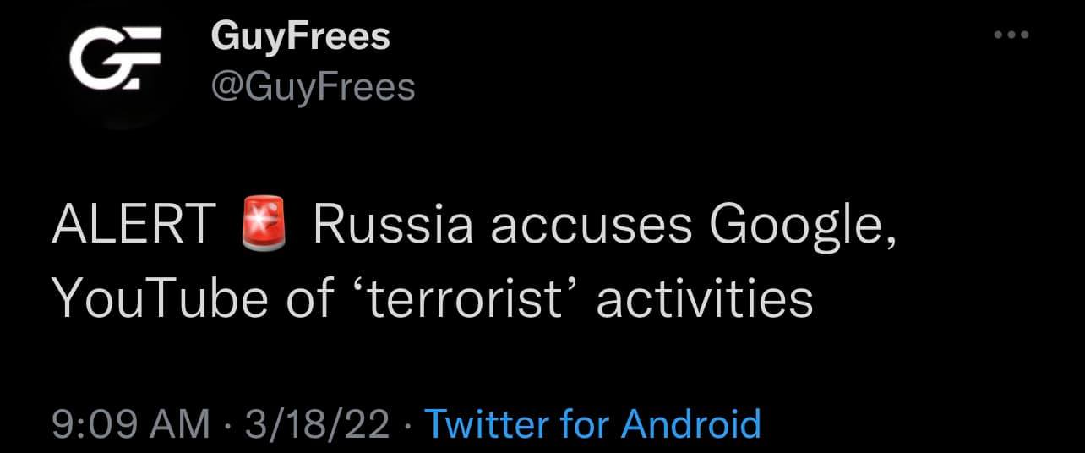Open the GuyFrees display name profile
The height and width of the screenshot is (453, 1085).
point(300,36)
